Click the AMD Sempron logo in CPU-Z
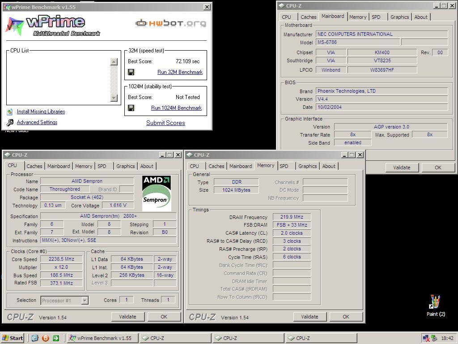This screenshot has height=344, width=458. coord(157,193)
